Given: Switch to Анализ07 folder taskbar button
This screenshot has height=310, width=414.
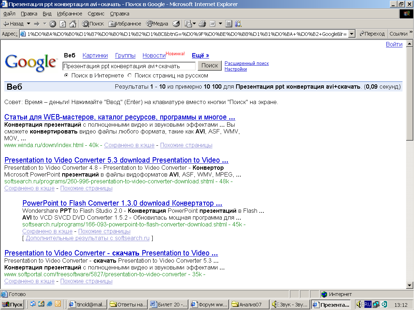Looking at the screenshot, I should pyautogui.click(x=249, y=305).
